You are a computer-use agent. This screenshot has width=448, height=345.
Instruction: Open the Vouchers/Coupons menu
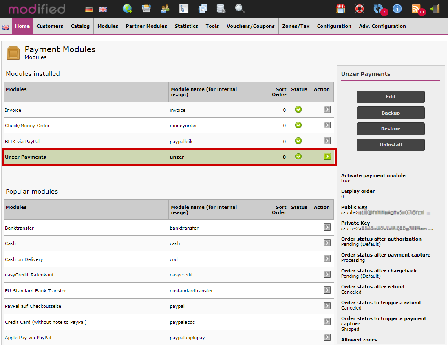pos(251,26)
